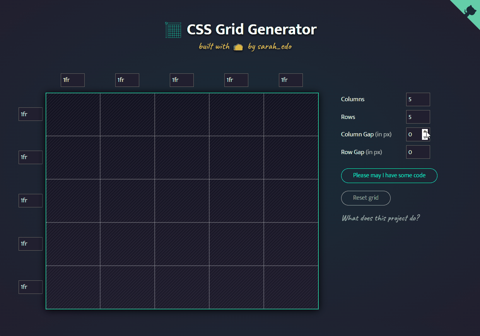Edit the first column's 1fr width field
480x336 pixels.
(72, 80)
